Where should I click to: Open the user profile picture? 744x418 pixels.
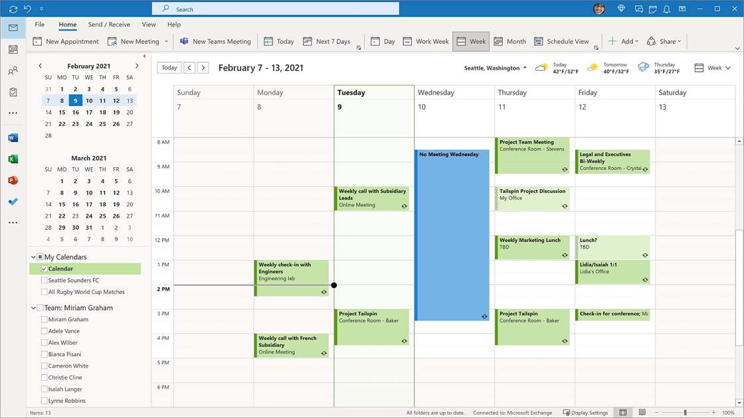[x=599, y=9]
